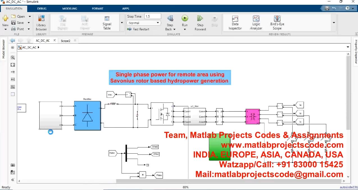
Task: Open the Data Inspector
Action: 235,23
